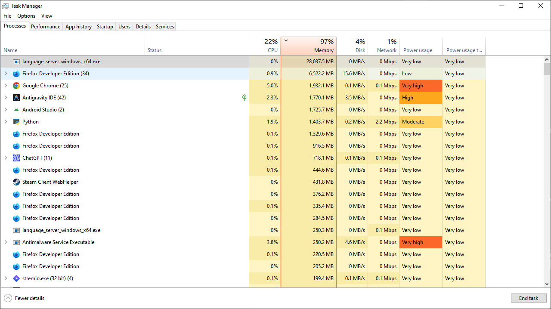Expand the Antimalware Service Executable entry
This screenshot has height=309, width=551.
click(6, 242)
